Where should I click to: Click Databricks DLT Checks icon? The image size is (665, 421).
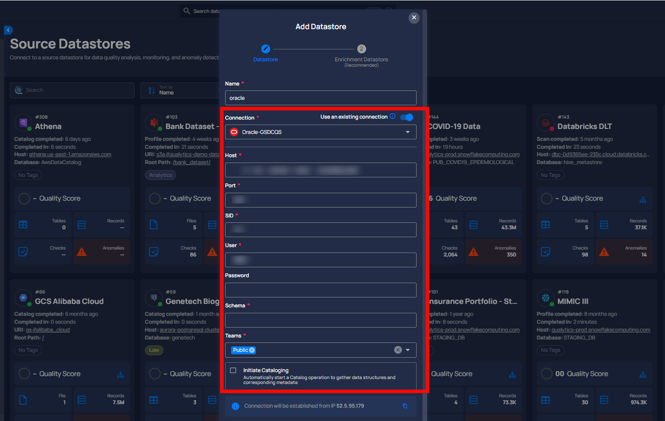[545, 252]
